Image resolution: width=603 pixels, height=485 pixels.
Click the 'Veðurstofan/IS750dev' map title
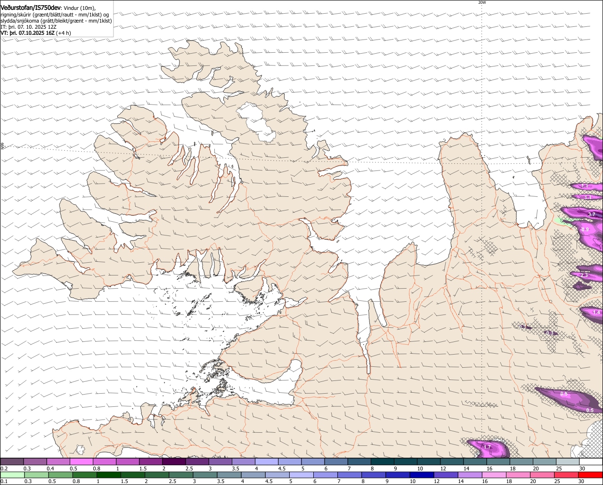pos(31,8)
